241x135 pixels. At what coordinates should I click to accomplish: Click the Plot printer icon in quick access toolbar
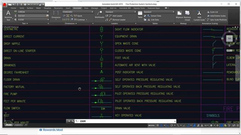(25, 4)
